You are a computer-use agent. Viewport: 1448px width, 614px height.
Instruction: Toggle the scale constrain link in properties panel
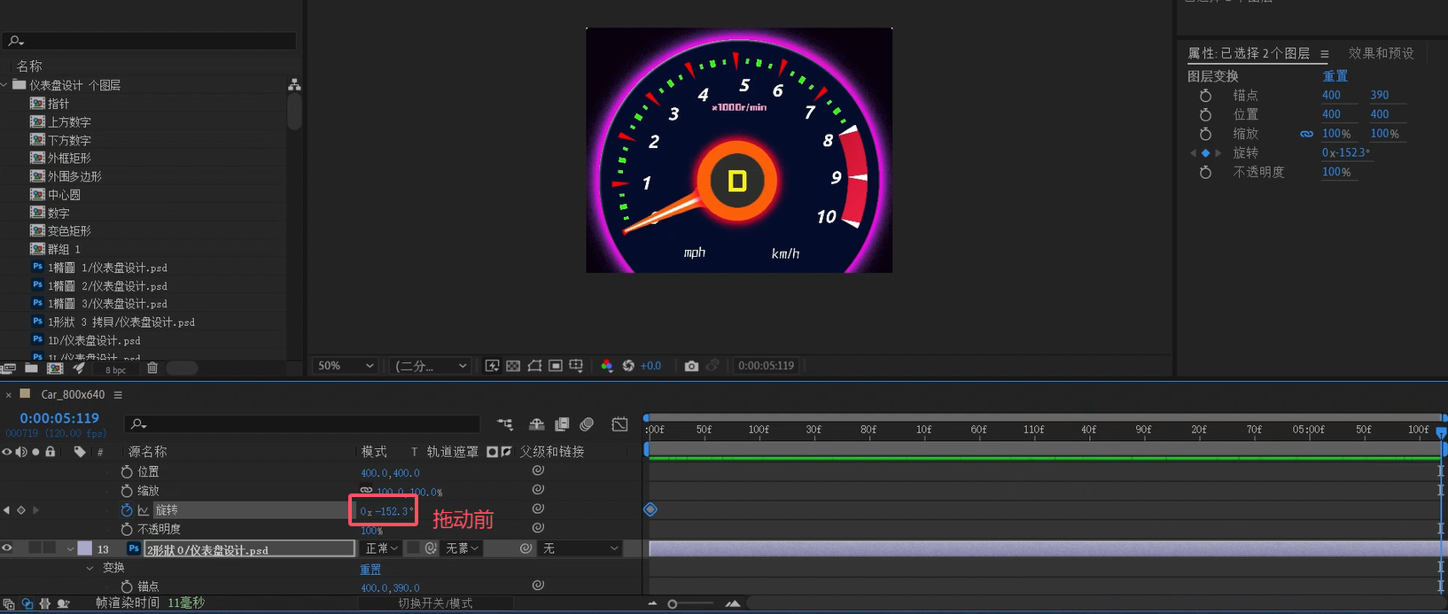tap(1306, 134)
